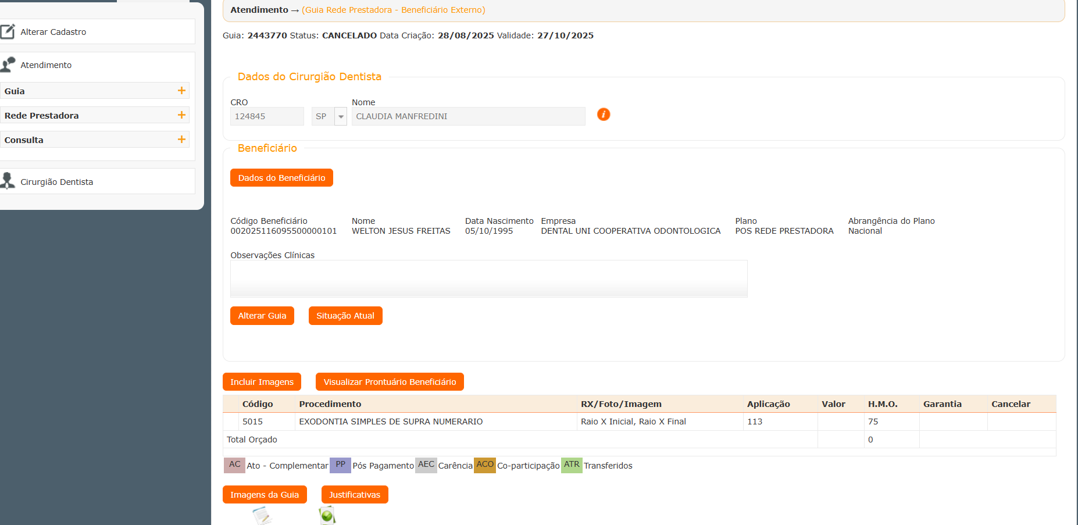Open the CRO state SP dropdown
The image size is (1078, 525).
coord(341,116)
